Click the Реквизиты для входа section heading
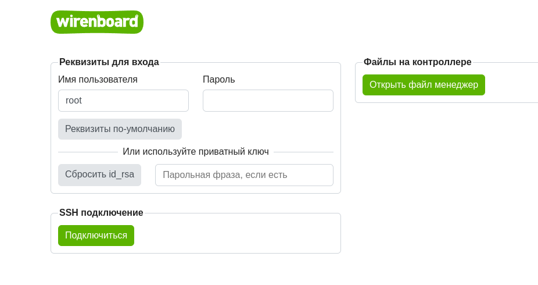 coord(109,62)
